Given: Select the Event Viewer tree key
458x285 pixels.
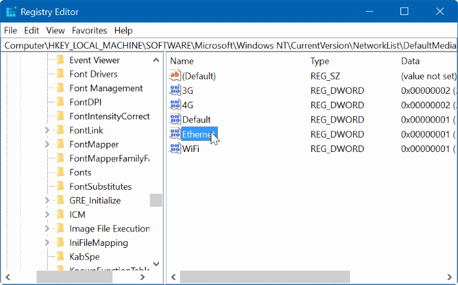Looking at the screenshot, I should tap(94, 60).
